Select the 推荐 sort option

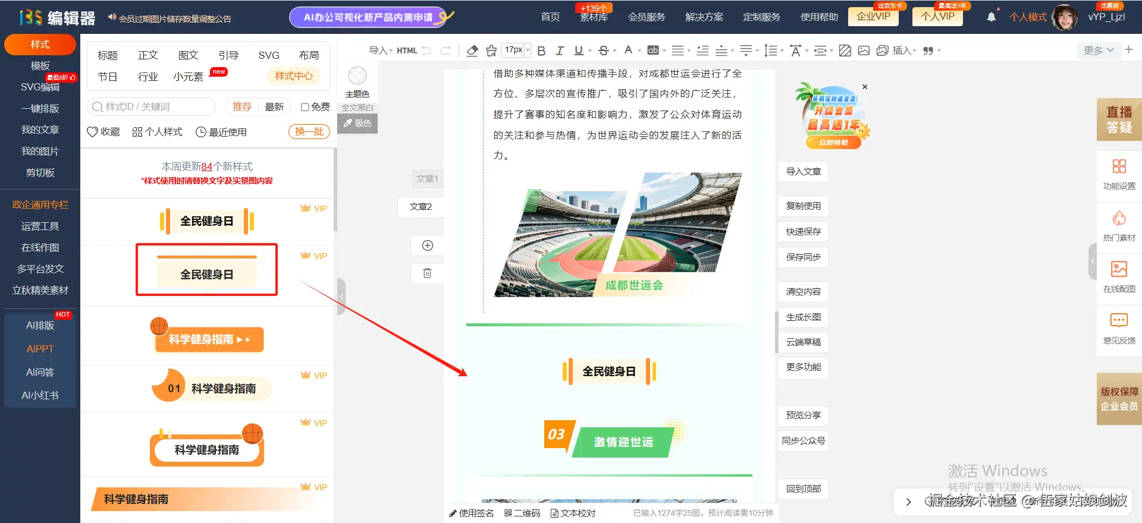(242, 106)
